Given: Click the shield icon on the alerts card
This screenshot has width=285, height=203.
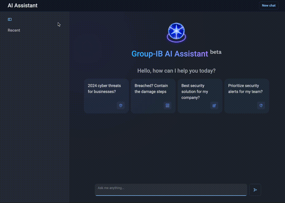Looking at the screenshot, I should coord(261,106).
